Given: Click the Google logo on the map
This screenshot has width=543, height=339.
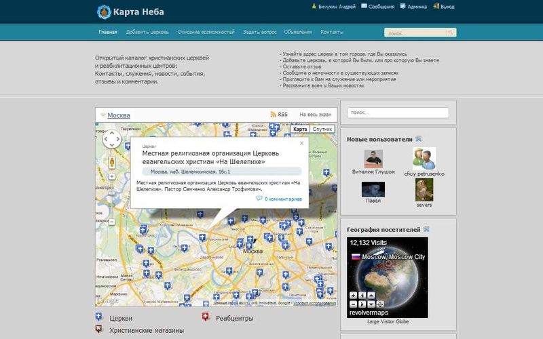Looking at the screenshot, I should click(108, 301).
